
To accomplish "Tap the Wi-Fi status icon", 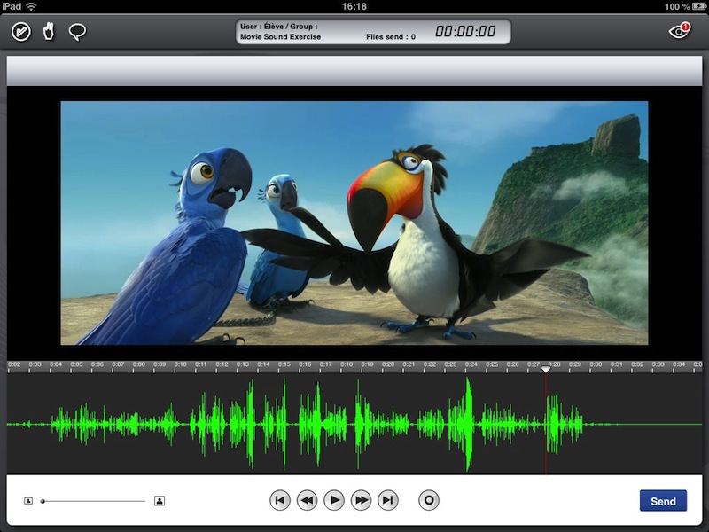I will click(x=31, y=6).
